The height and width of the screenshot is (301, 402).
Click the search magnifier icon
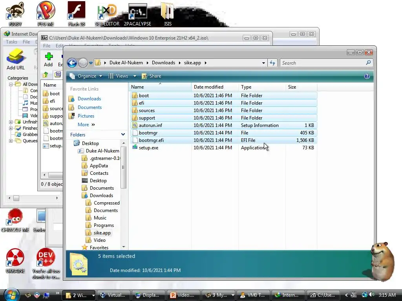click(x=368, y=62)
